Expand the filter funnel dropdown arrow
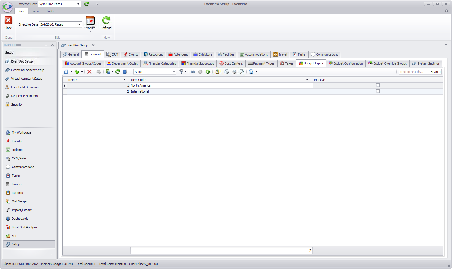The height and width of the screenshot is (269, 452). [185, 72]
